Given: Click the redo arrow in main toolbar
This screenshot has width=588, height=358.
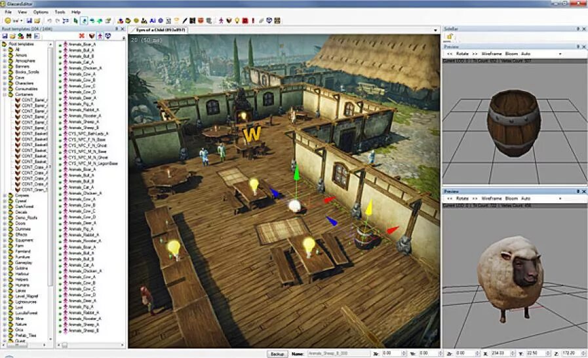Looking at the screenshot, I should click(x=58, y=20).
